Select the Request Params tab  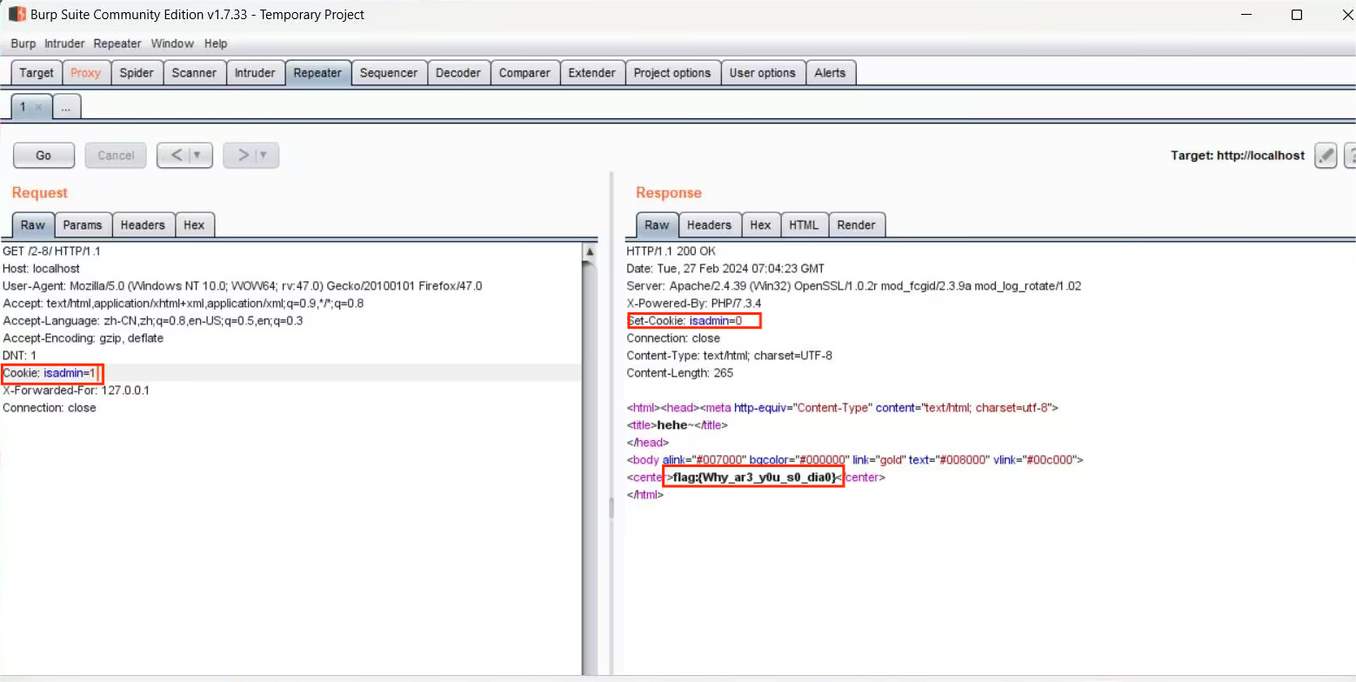(x=83, y=224)
